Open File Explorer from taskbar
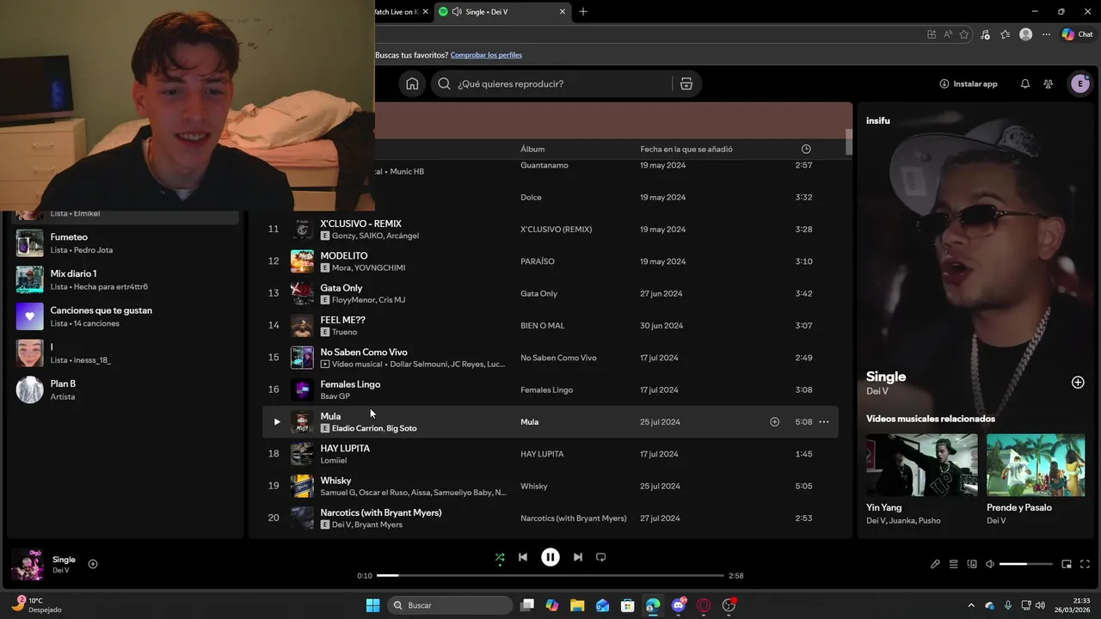The height and width of the screenshot is (619, 1101). tap(577, 605)
